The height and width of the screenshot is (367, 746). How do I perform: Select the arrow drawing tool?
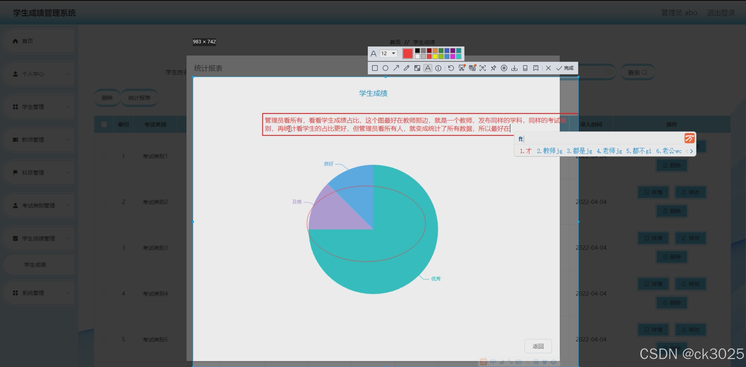(x=396, y=68)
